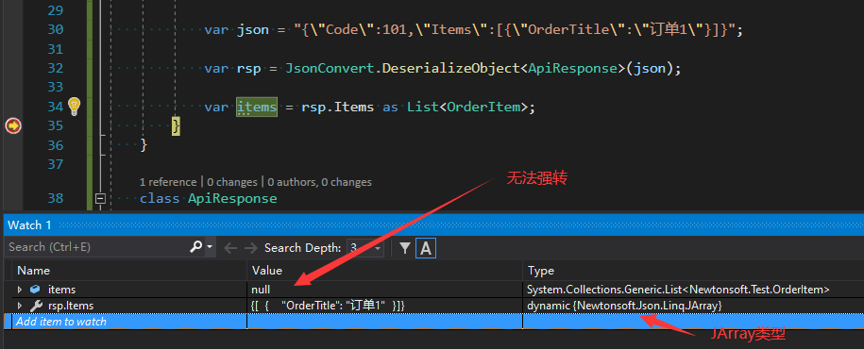Click the 'List' type on line 34
Viewport: 864px width, 349px height.
pos(423,107)
